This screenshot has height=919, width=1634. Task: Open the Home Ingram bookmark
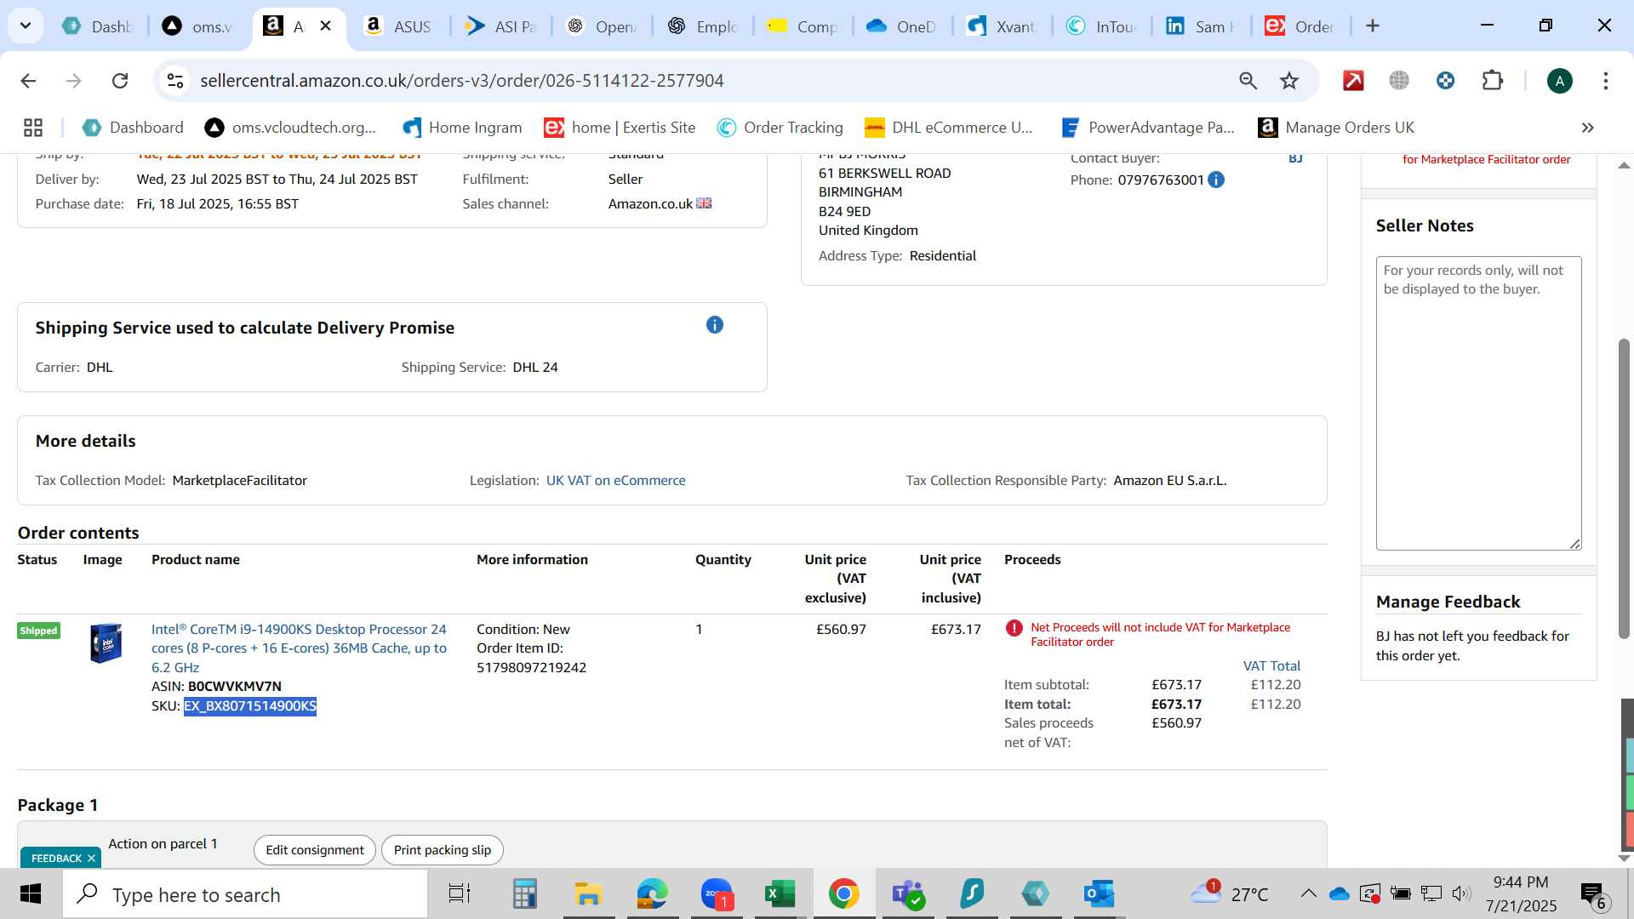pos(462,128)
